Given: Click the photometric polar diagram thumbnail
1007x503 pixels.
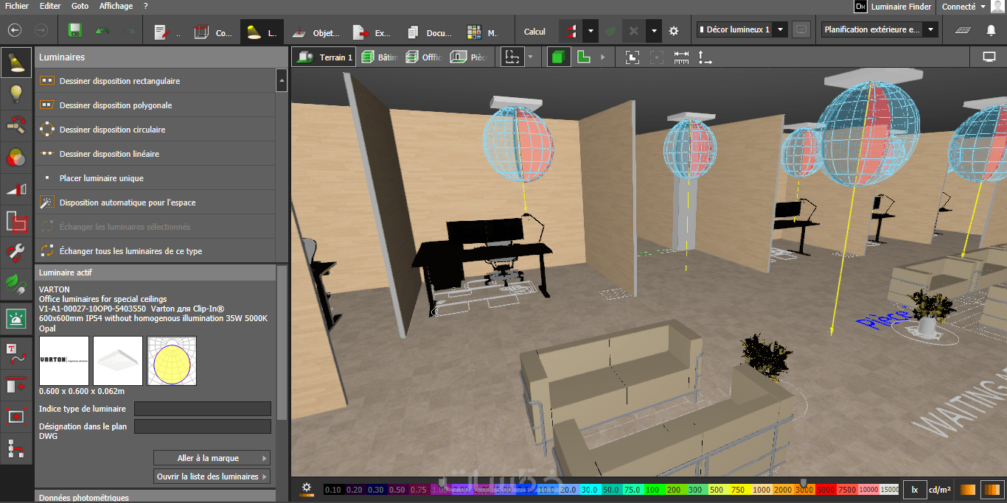Looking at the screenshot, I should point(172,361).
